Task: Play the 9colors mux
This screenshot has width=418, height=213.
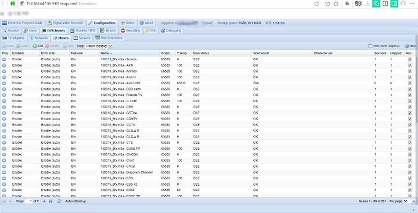Action: click(x=4, y=59)
